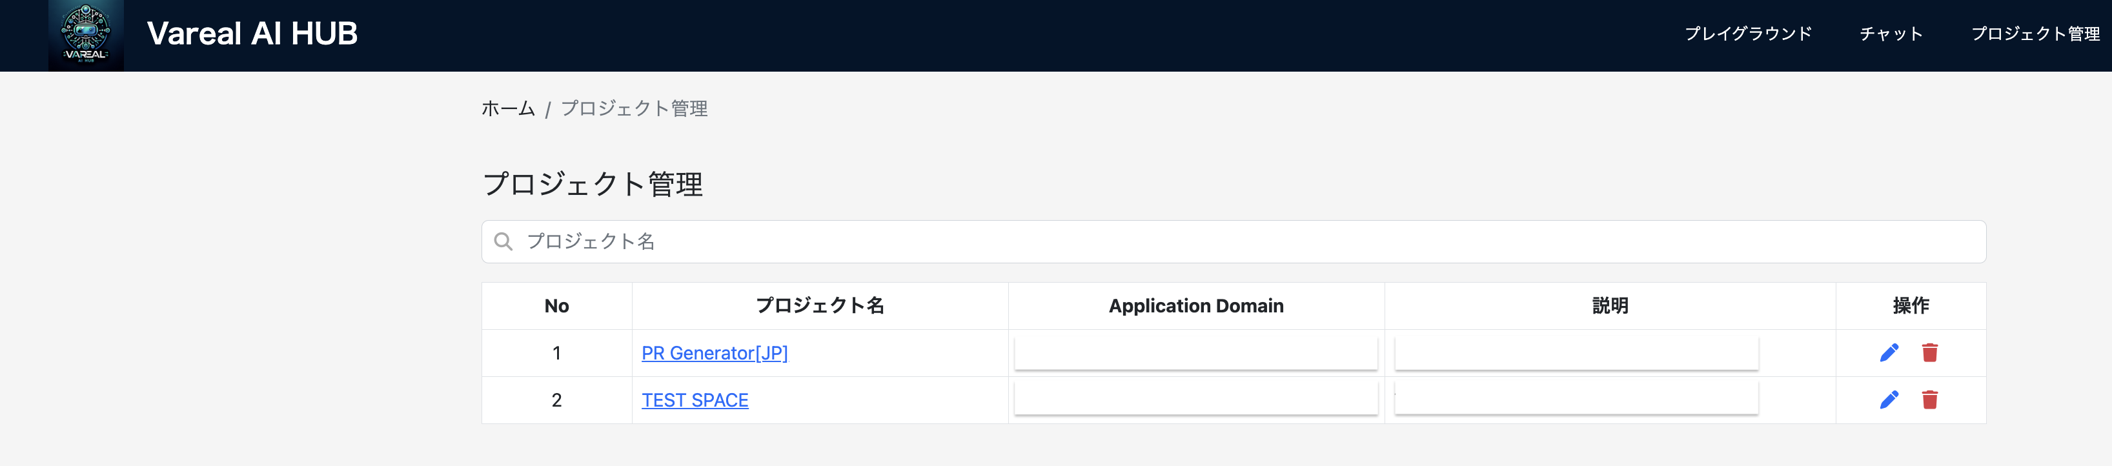
Task: Delete the PR Generator[JP] project trash icon
Action: [1930, 353]
